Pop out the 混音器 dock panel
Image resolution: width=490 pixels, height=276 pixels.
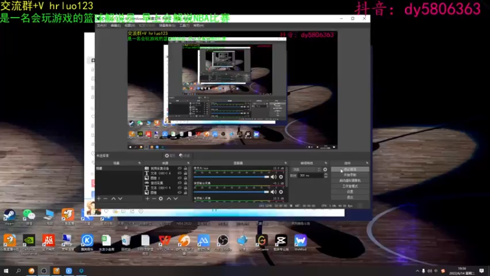pos(285,163)
